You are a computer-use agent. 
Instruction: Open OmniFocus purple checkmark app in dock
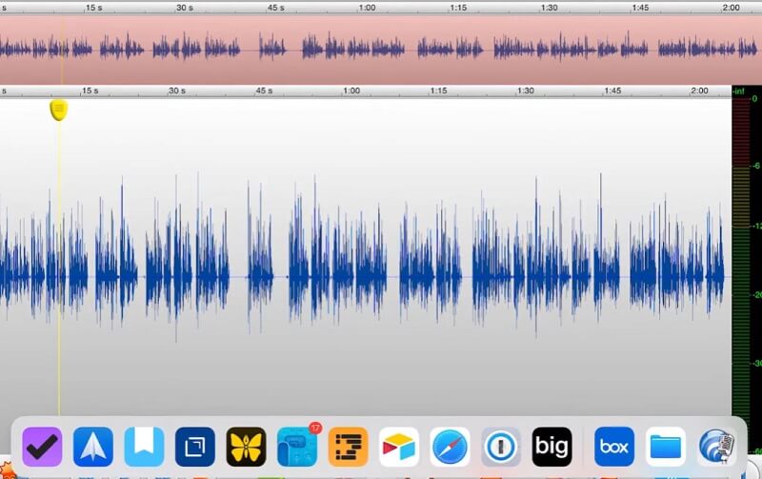42,447
